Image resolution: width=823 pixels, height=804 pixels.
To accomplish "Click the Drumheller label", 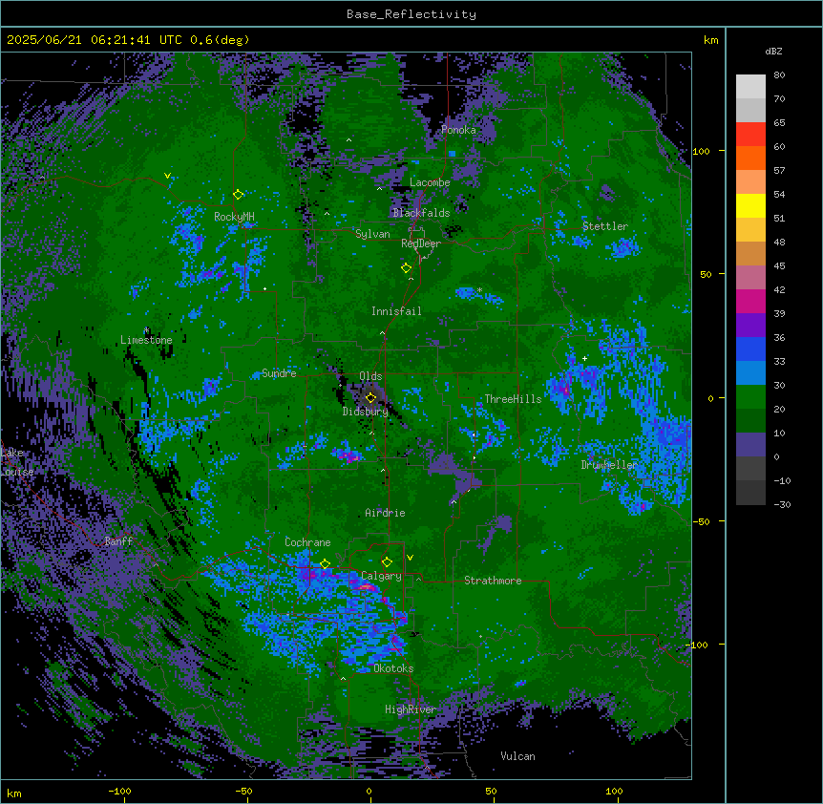I will point(609,465).
